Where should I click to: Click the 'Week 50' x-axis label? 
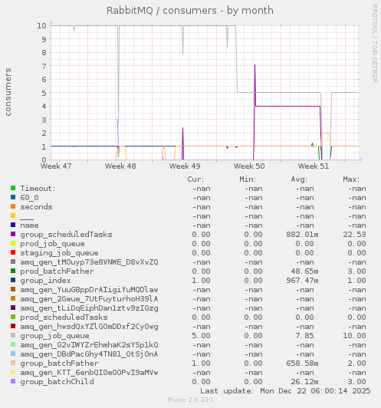click(249, 166)
